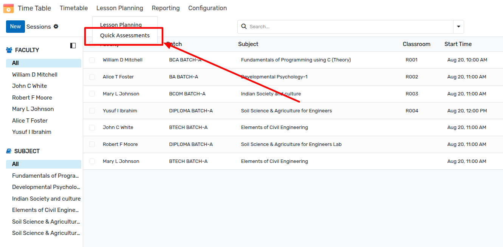Click the Time Table app title
Screen dimensions: 503x247
[34, 8]
